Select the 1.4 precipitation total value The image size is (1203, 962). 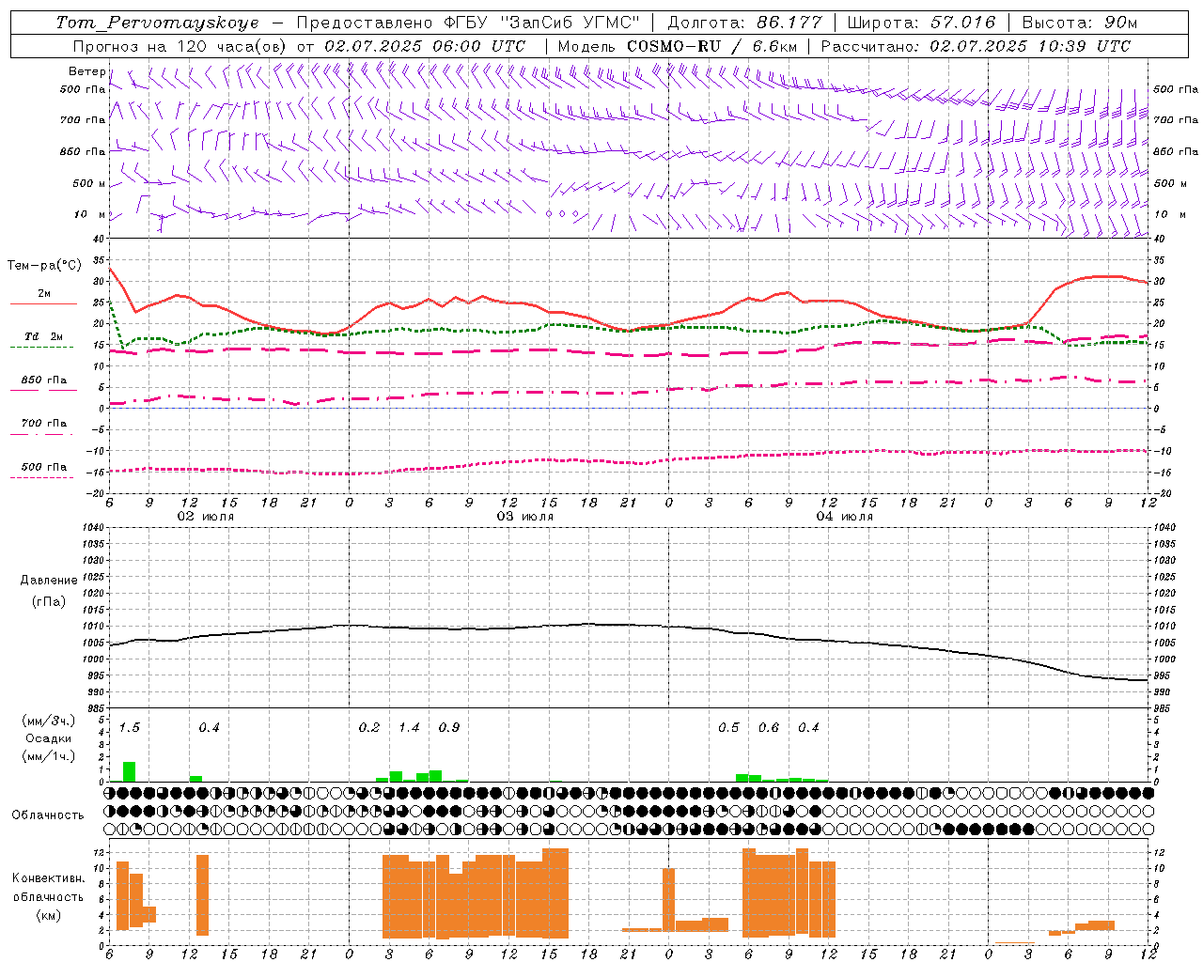(409, 727)
